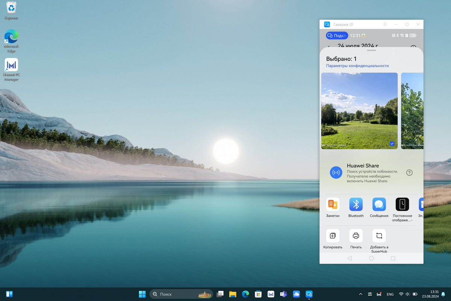The width and height of the screenshot is (451, 301).
Task: Tap the phone Recents navigation square
Action: pos(393,258)
